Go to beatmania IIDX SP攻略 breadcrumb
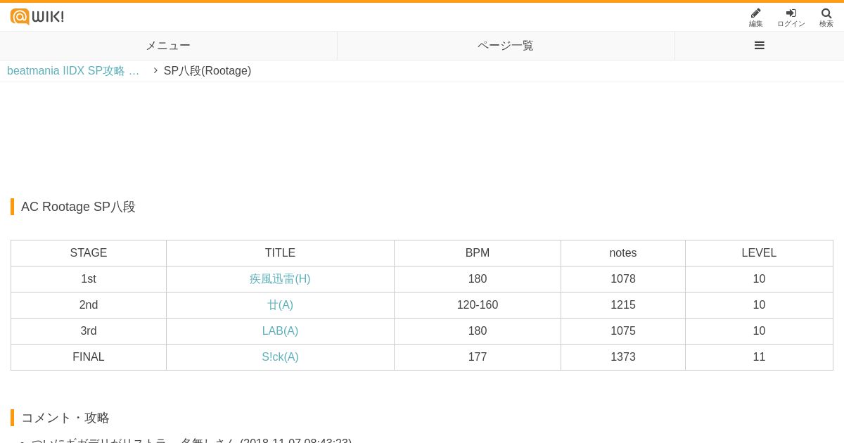The image size is (844, 443). pyautogui.click(x=73, y=71)
